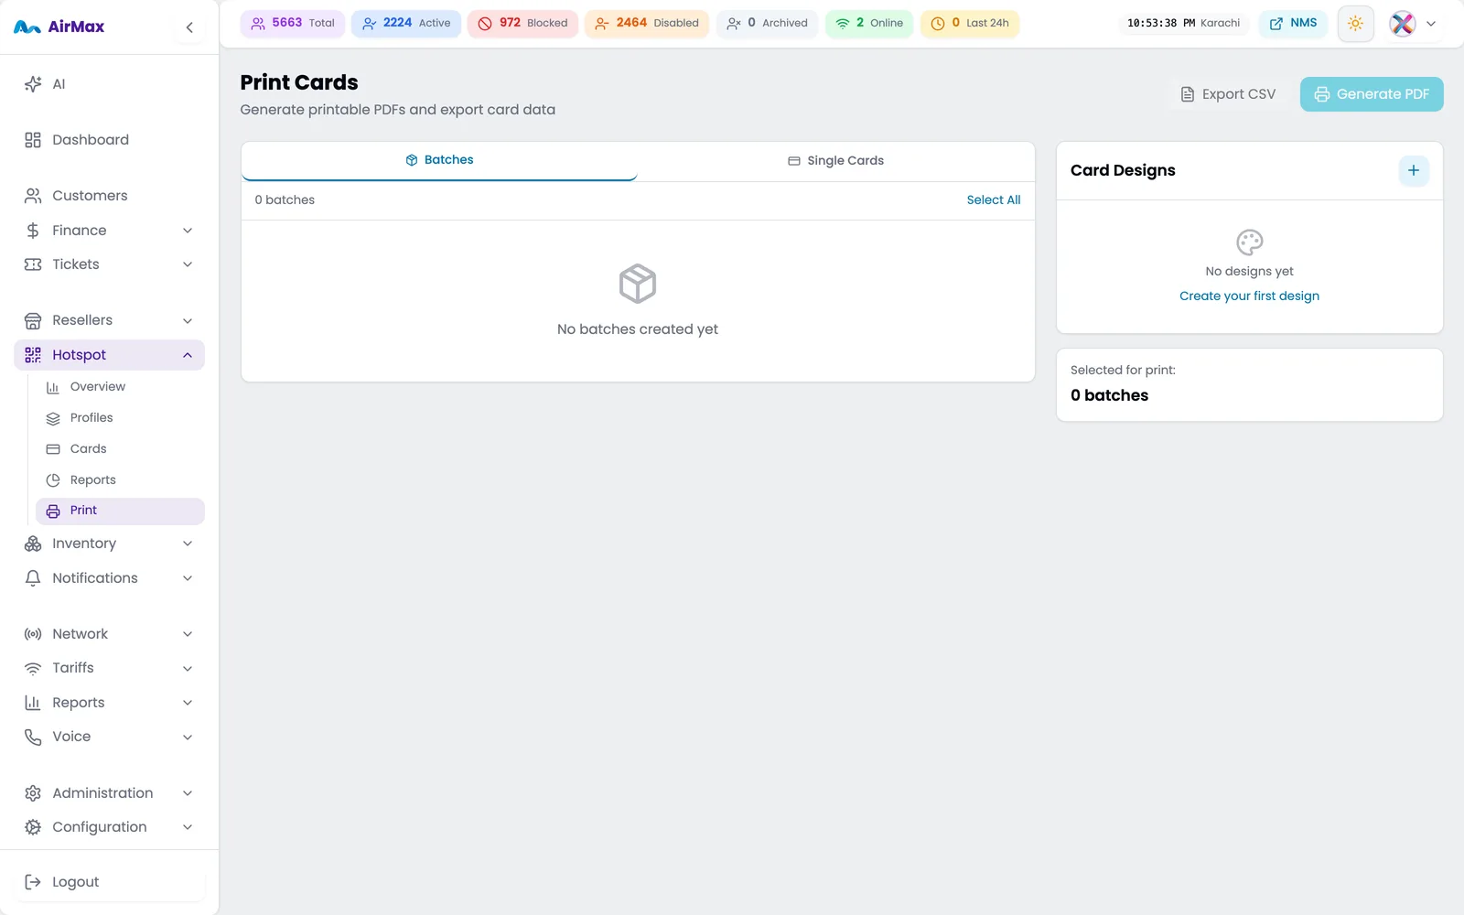Open the Profiles submenu item
Image resolution: width=1464 pixels, height=915 pixels.
[120, 418]
